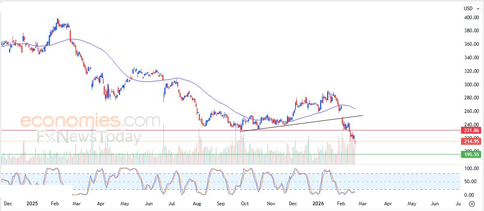
Task: Click the 400.00 price scale value
Action: (472, 18)
